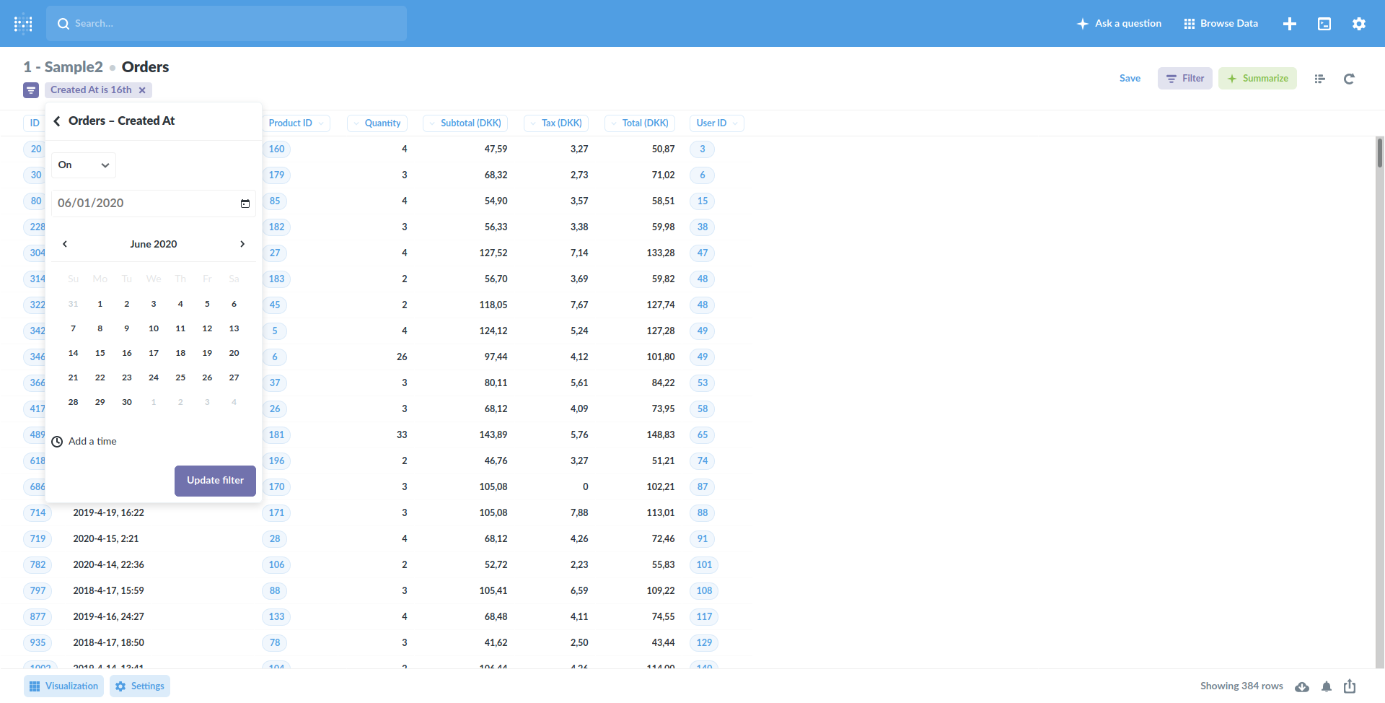Open the Metabase home via the logo icon

point(23,23)
